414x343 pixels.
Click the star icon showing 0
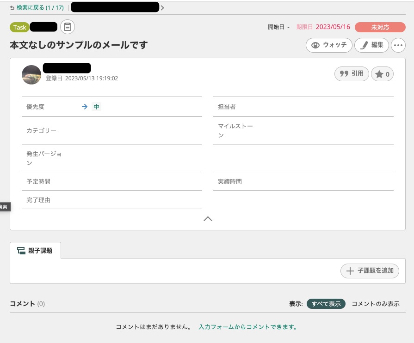[379, 74]
